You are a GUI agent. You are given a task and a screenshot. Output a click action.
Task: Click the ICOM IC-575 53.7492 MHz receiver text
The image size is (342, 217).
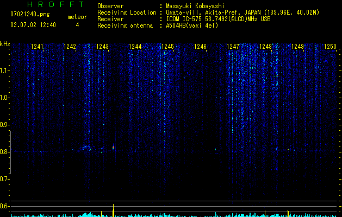point(218,19)
